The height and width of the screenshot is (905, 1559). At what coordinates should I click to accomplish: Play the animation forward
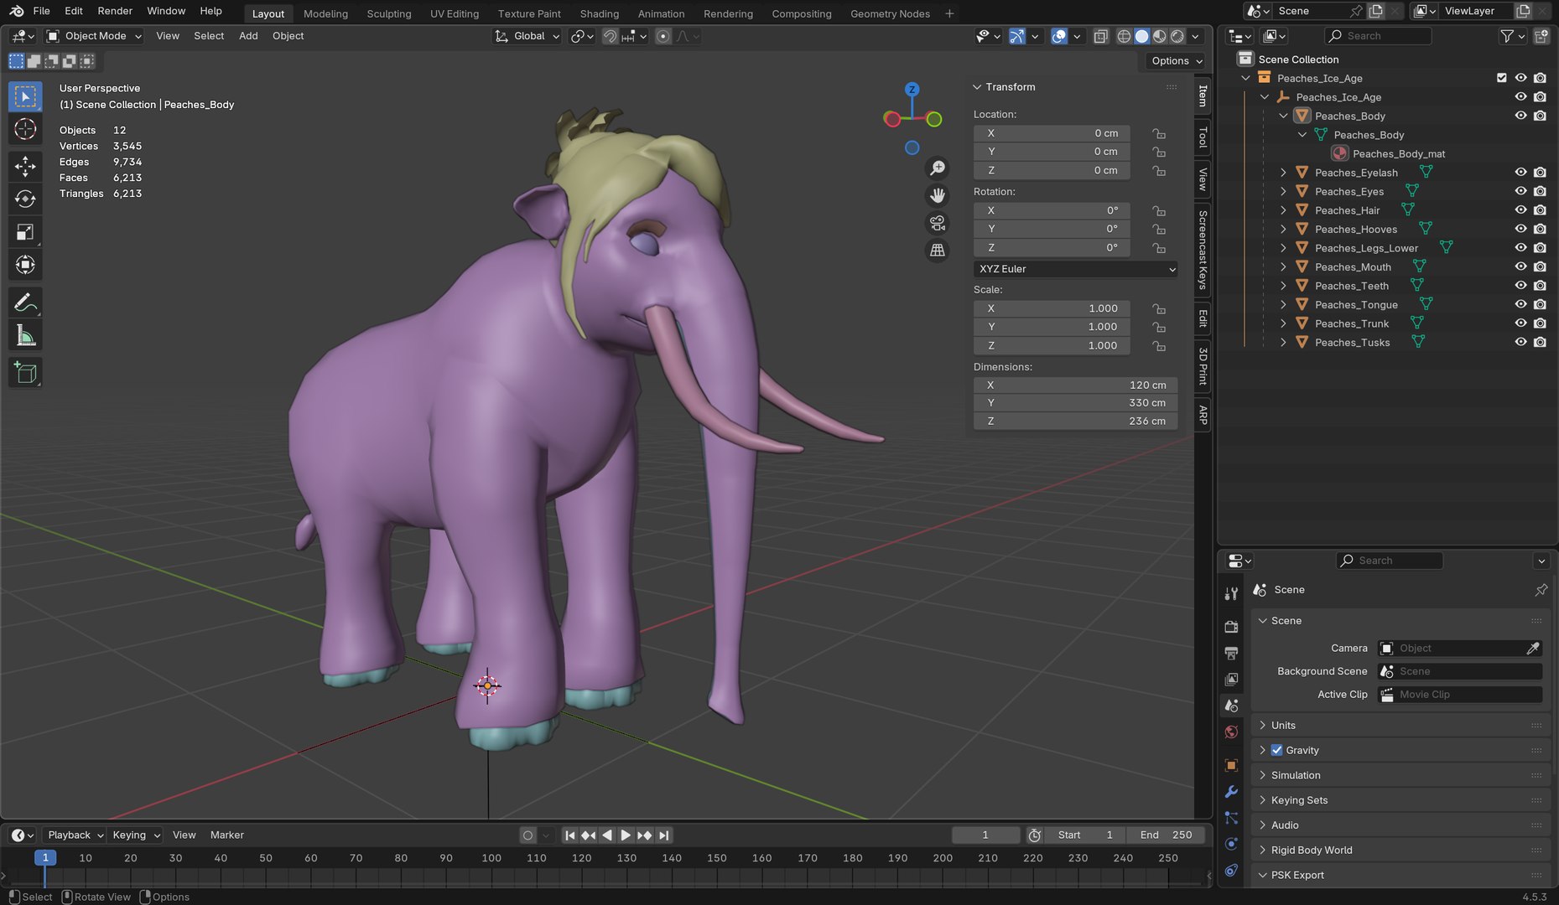click(x=626, y=835)
